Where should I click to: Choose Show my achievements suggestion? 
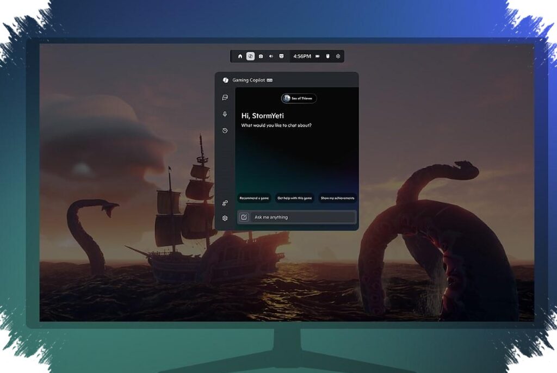pos(337,198)
